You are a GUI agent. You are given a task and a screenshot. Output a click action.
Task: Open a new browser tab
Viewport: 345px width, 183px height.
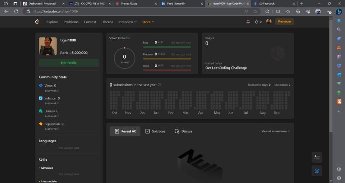point(301,3)
